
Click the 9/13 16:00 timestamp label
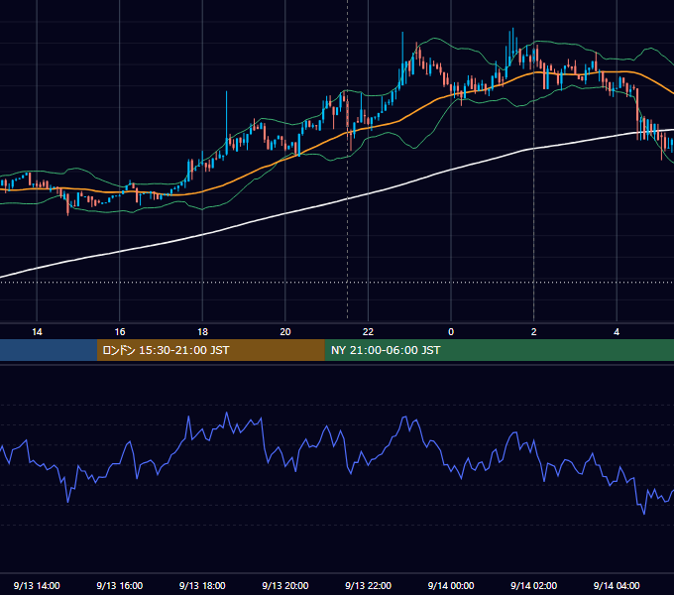(x=120, y=585)
